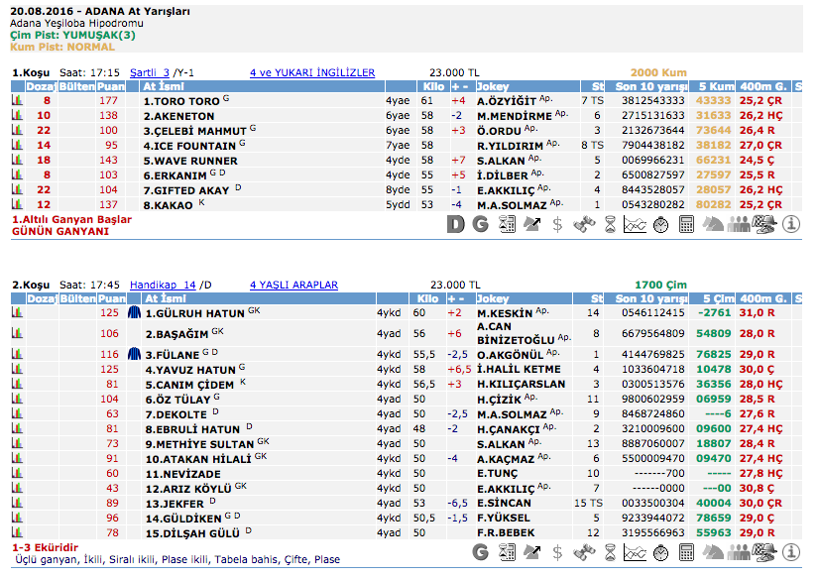The width and height of the screenshot is (819, 578).
Task: Select horse ÇELEBİ MAHMUT in race 1
Action: [194, 131]
